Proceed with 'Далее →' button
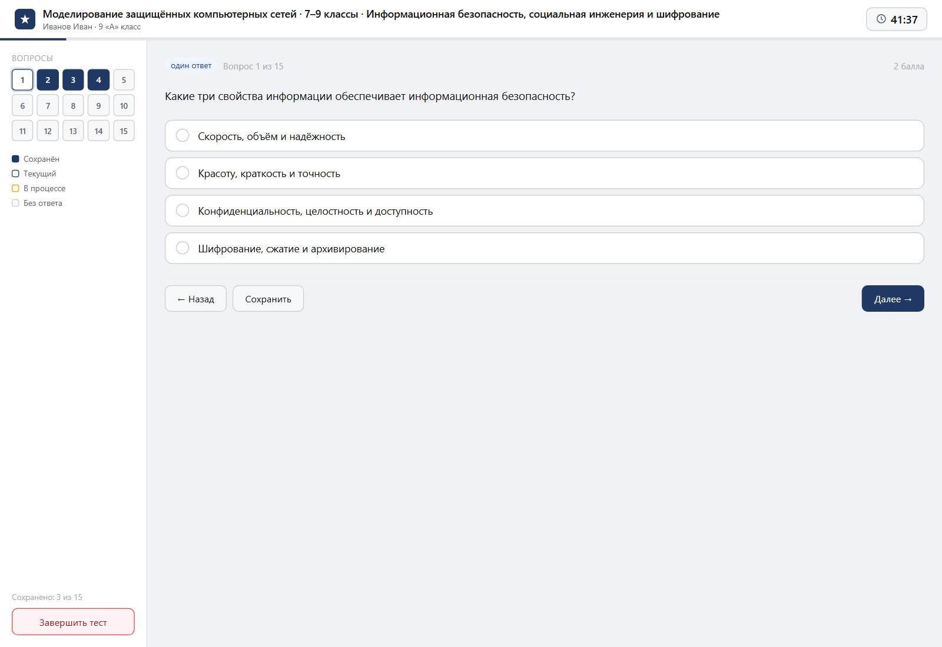The image size is (942, 647). coord(893,299)
